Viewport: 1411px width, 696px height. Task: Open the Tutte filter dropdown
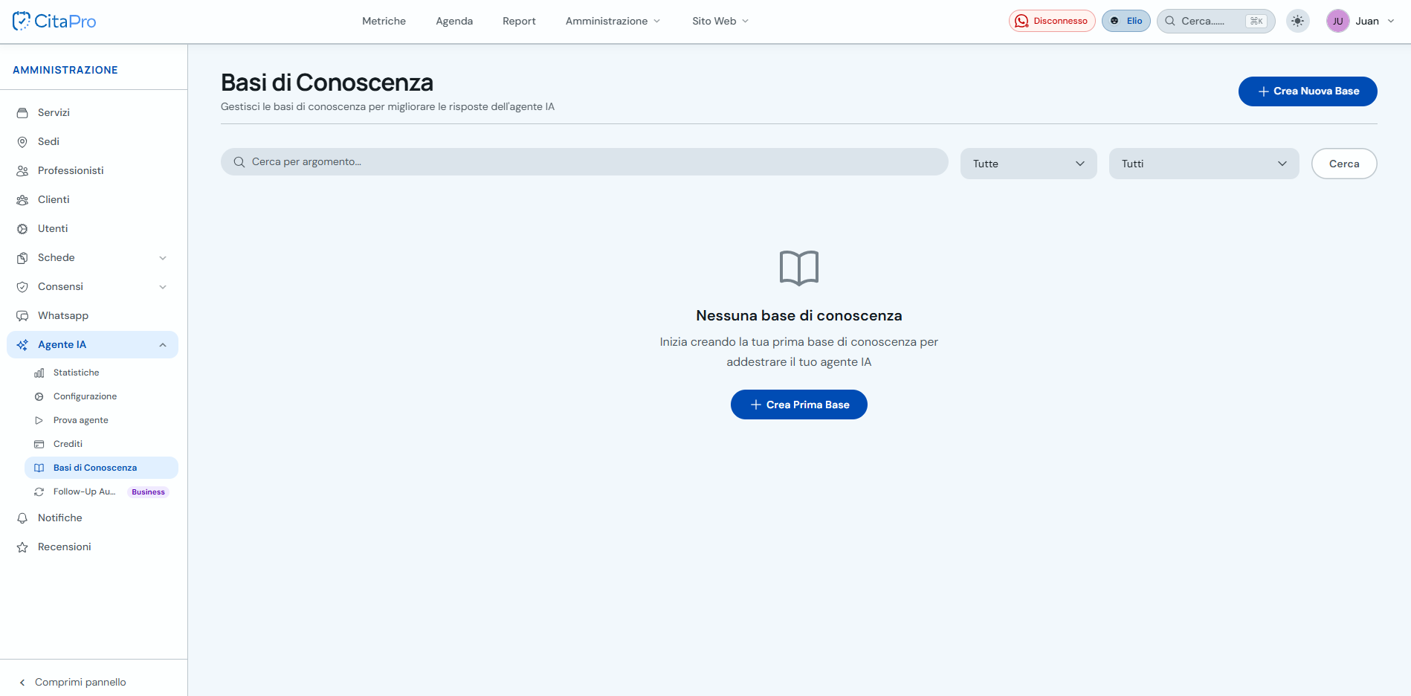tap(1028, 164)
